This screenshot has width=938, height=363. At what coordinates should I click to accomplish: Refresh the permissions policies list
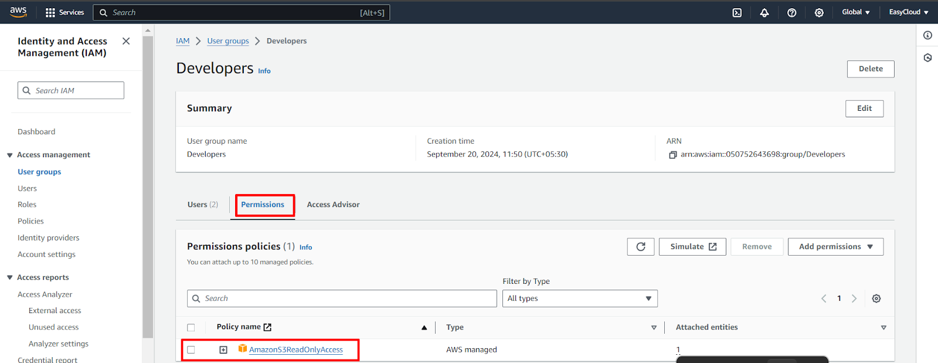click(x=641, y=247)
